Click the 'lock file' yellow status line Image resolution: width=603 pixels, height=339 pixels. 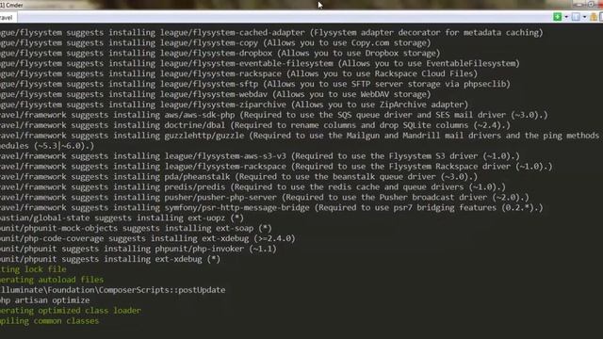pyautogui.click(x=33, y=270)
